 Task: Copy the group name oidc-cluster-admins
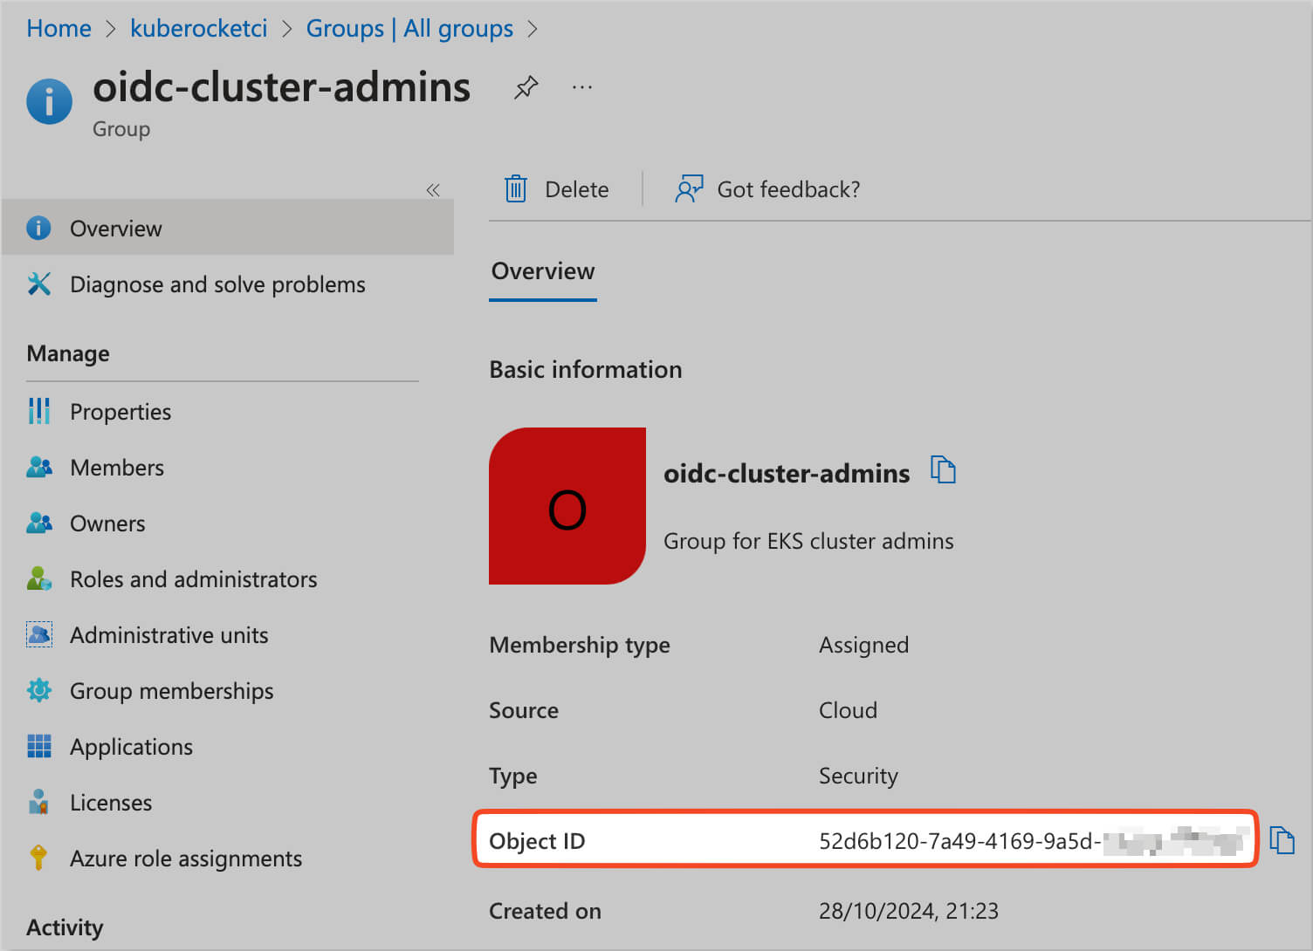pyautogui.click(x=944, y=470)
